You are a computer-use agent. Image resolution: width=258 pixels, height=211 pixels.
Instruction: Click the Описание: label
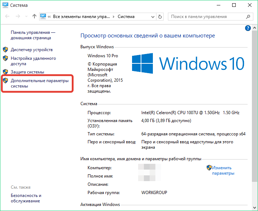pyautogui.click(x=98, y=184)
